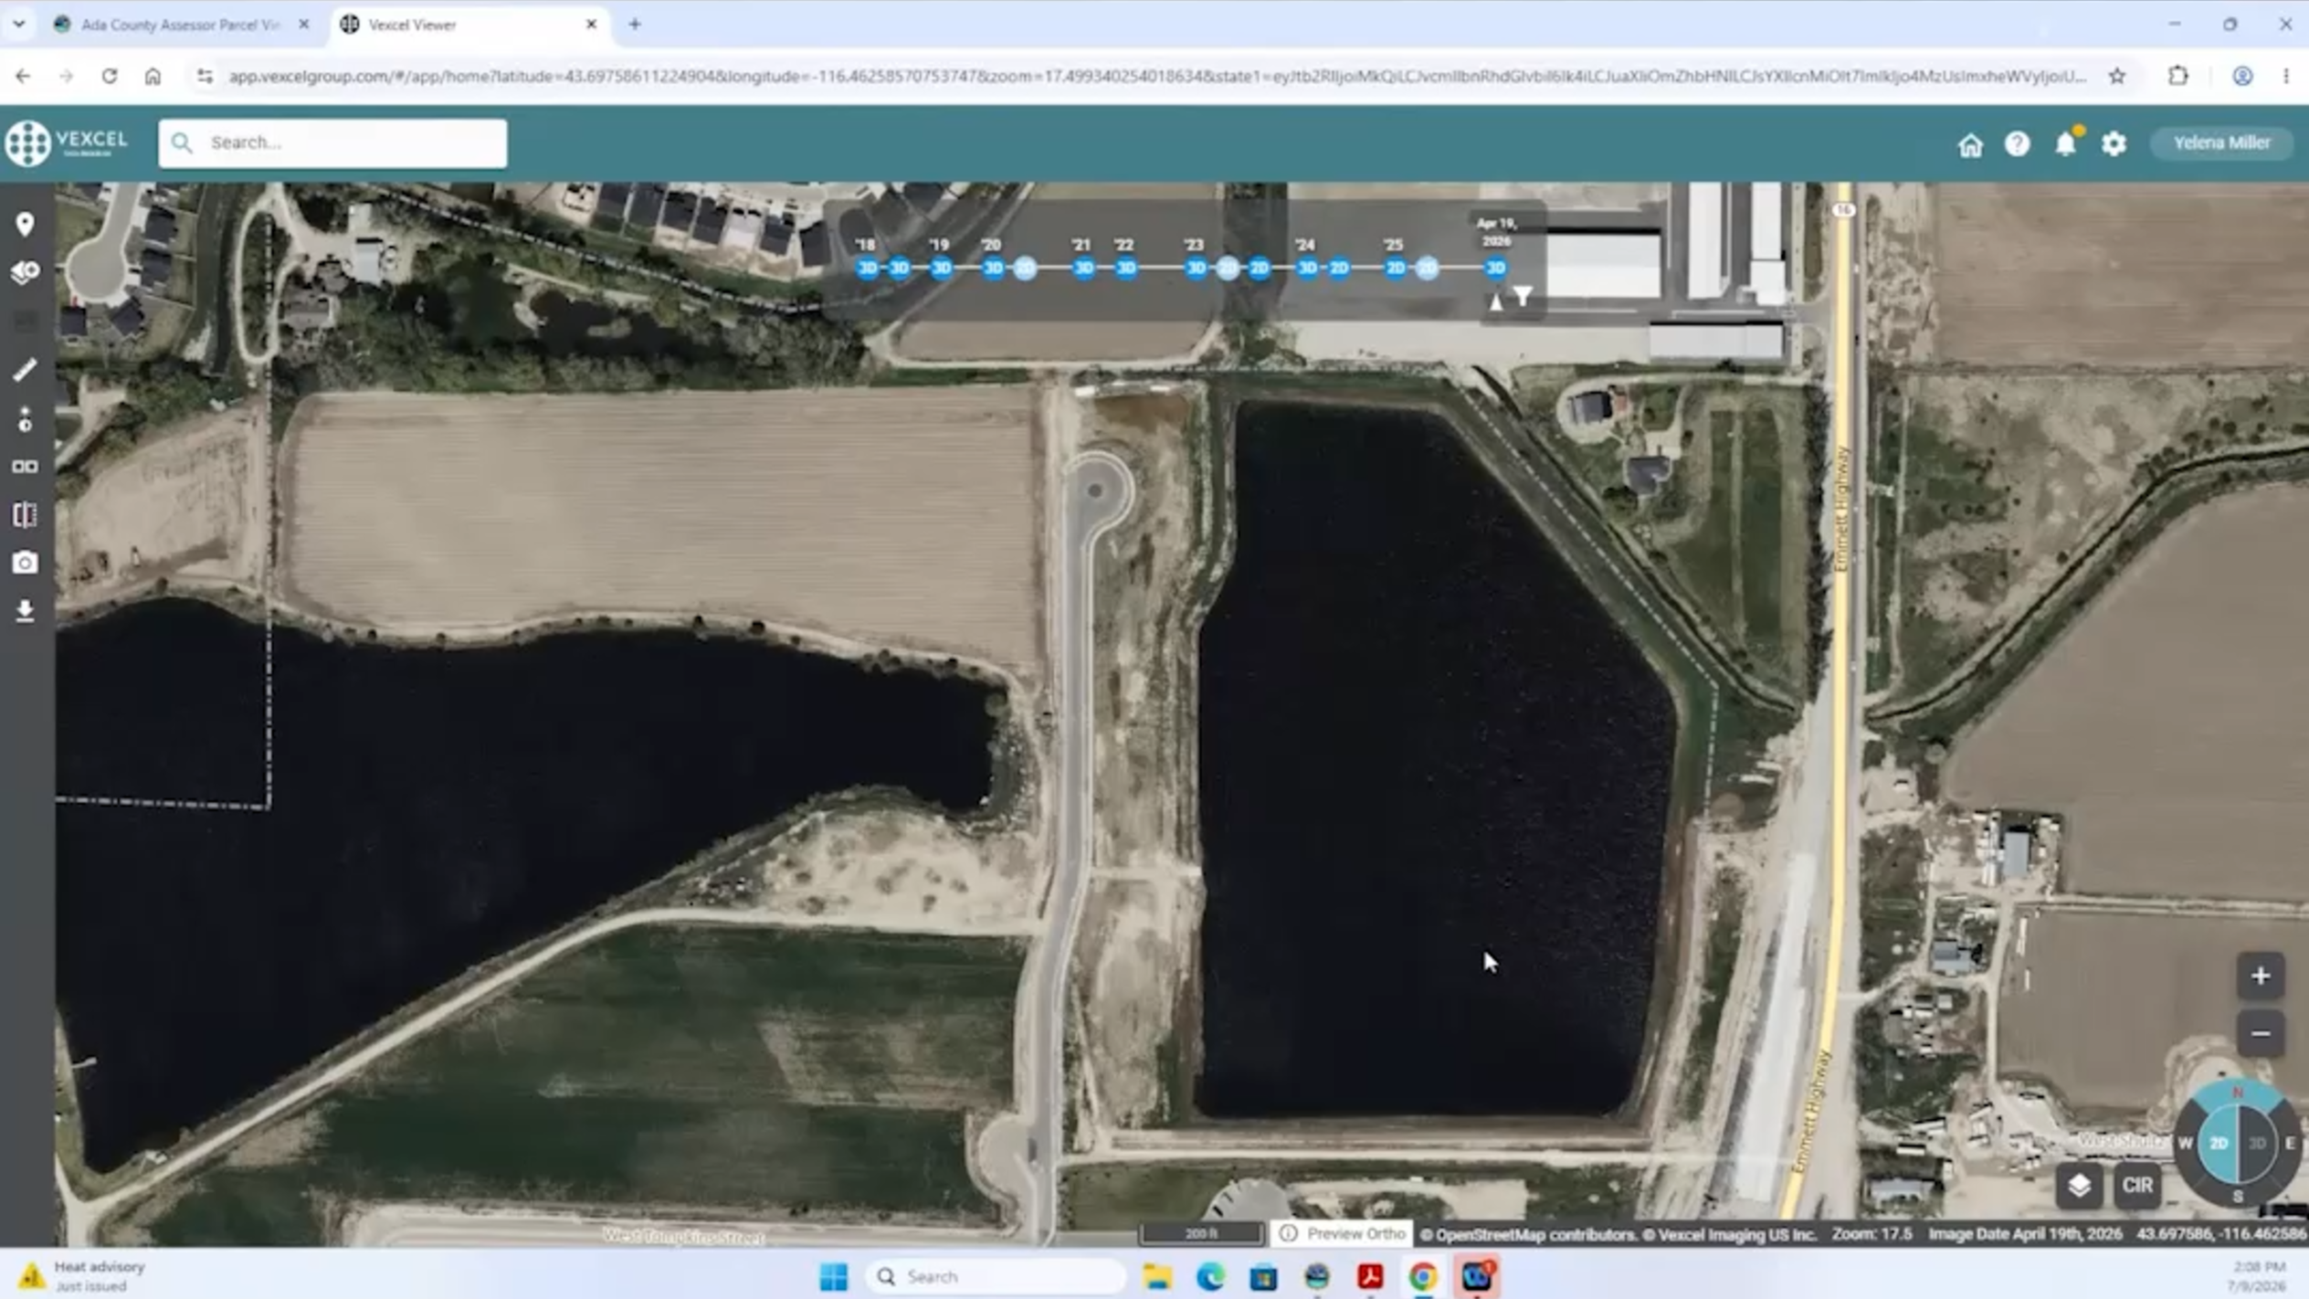Go back in browser history
Viewport: 2309px width, 1299px height.
point(23,76)
